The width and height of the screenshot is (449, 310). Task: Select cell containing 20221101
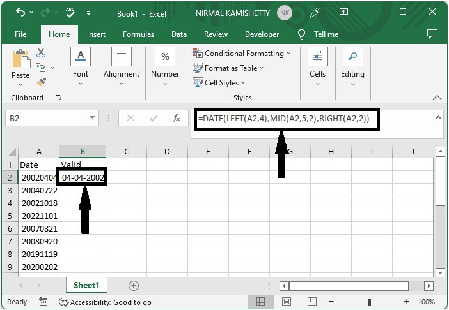pos(38,216)
